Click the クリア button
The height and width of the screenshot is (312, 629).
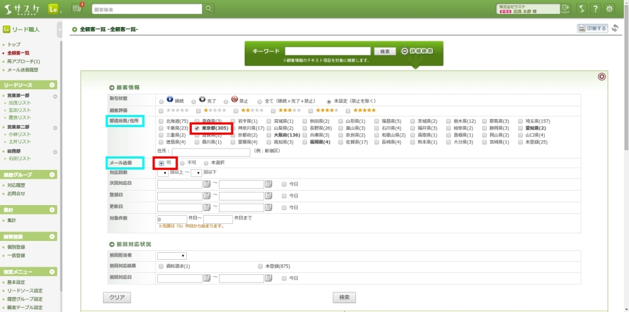pos(116,297)
